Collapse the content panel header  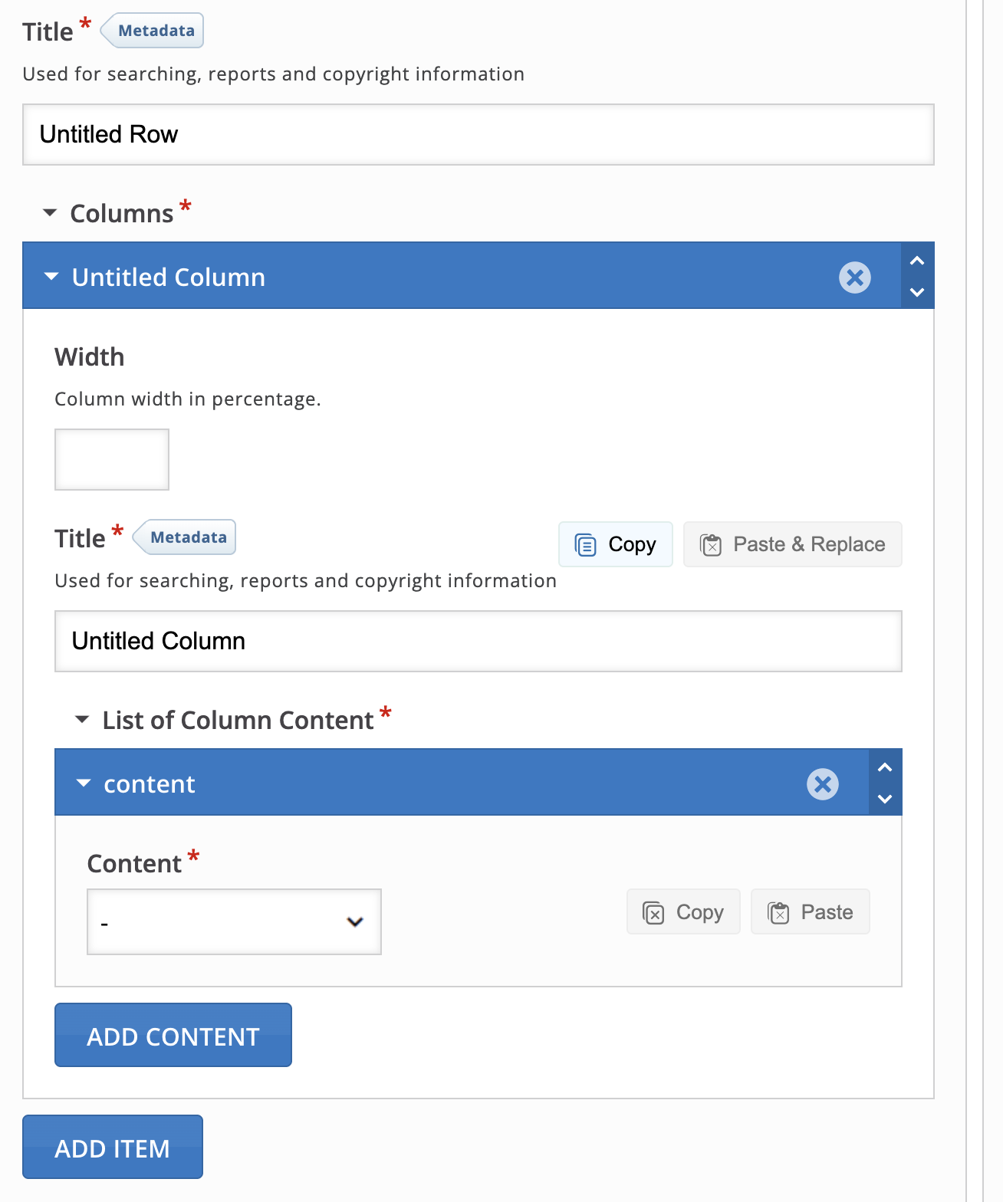84,784
